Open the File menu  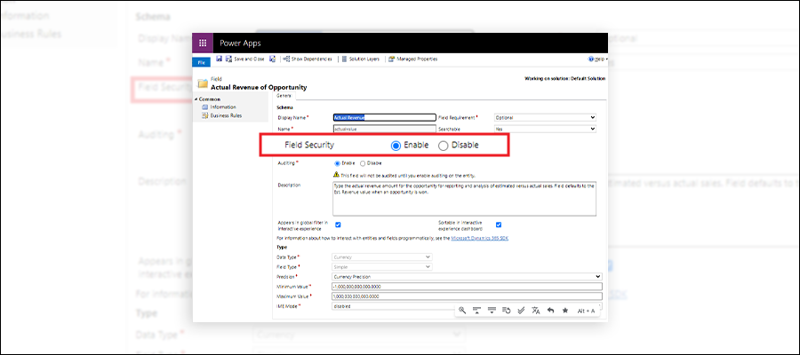[x=201, y=61]
